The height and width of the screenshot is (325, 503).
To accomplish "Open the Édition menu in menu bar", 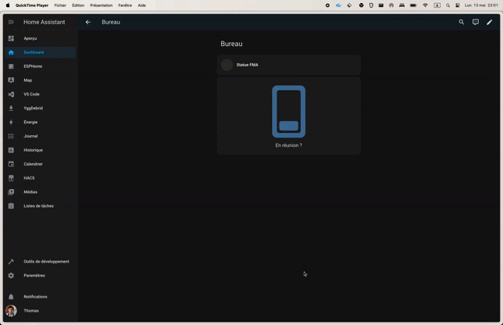I will [x=78, y=5].
